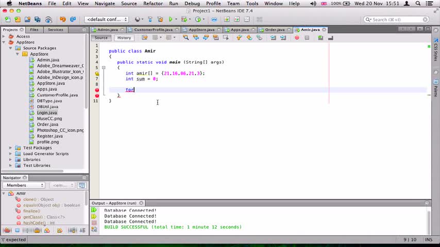This screenshot has height=247, width=440.
Task: Open the Apple menu
Action: pos(9,4)
